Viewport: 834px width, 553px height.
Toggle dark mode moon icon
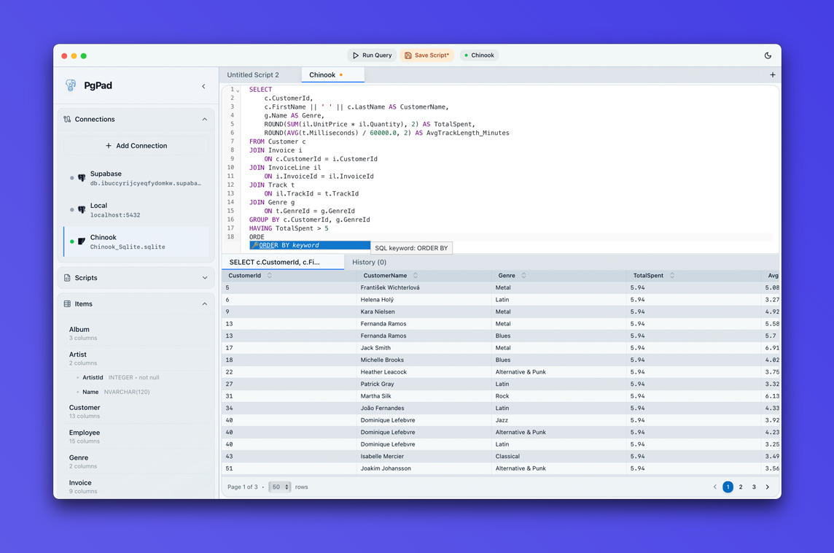click(x=768, y=55)
